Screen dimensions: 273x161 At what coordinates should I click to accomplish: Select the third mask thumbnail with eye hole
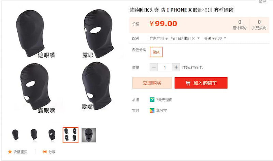[x=52, y=135]
